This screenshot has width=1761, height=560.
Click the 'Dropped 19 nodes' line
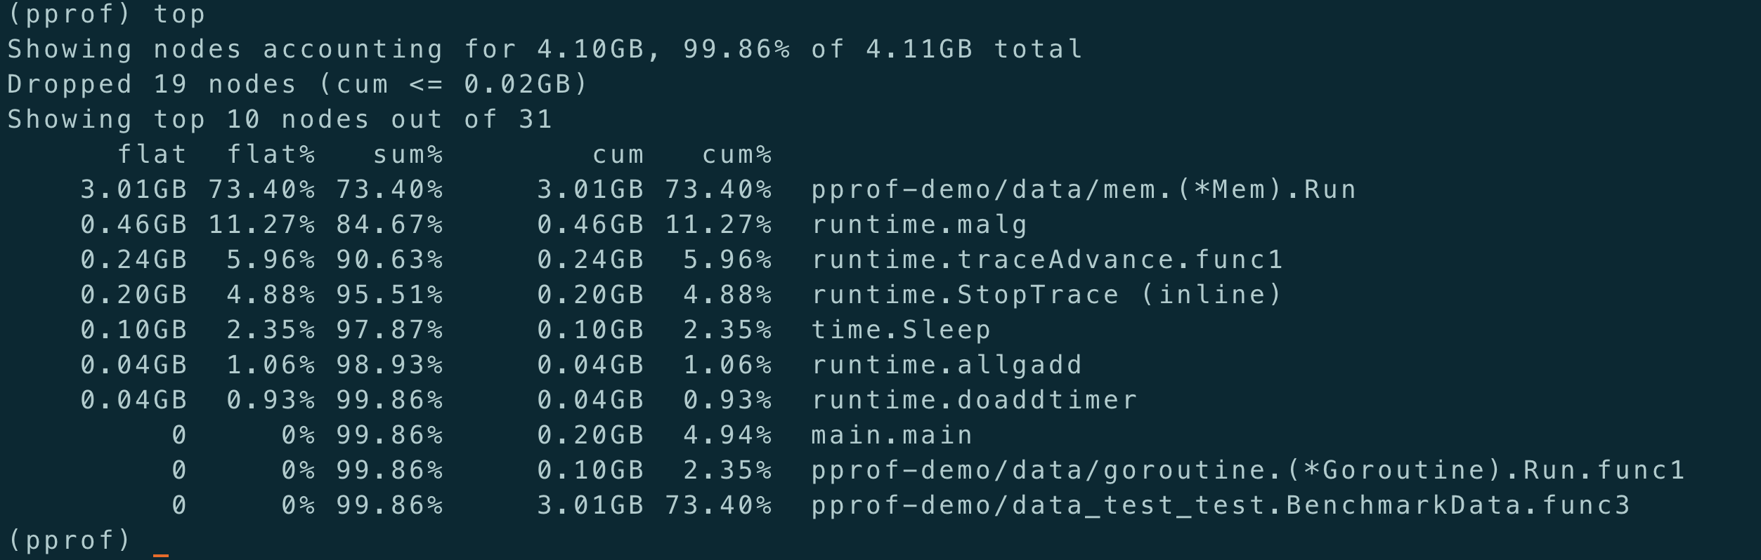(297, 84)
